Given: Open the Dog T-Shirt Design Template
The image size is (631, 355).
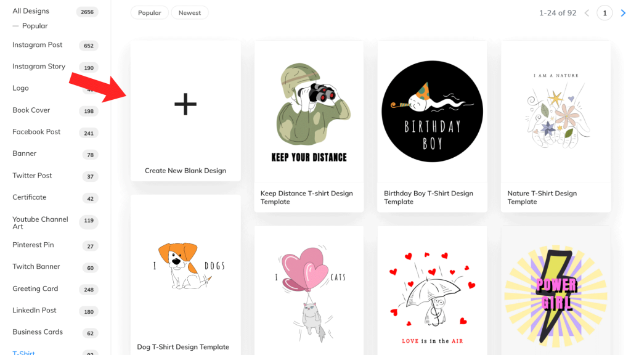Looking at the screenshot, I should [x=185, y=275].
